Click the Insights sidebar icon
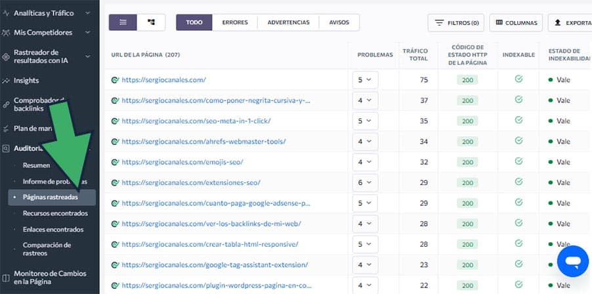592x294 pixels. [x=7, y=81]
